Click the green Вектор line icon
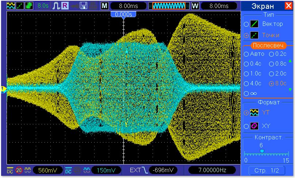 coord(254,24)
